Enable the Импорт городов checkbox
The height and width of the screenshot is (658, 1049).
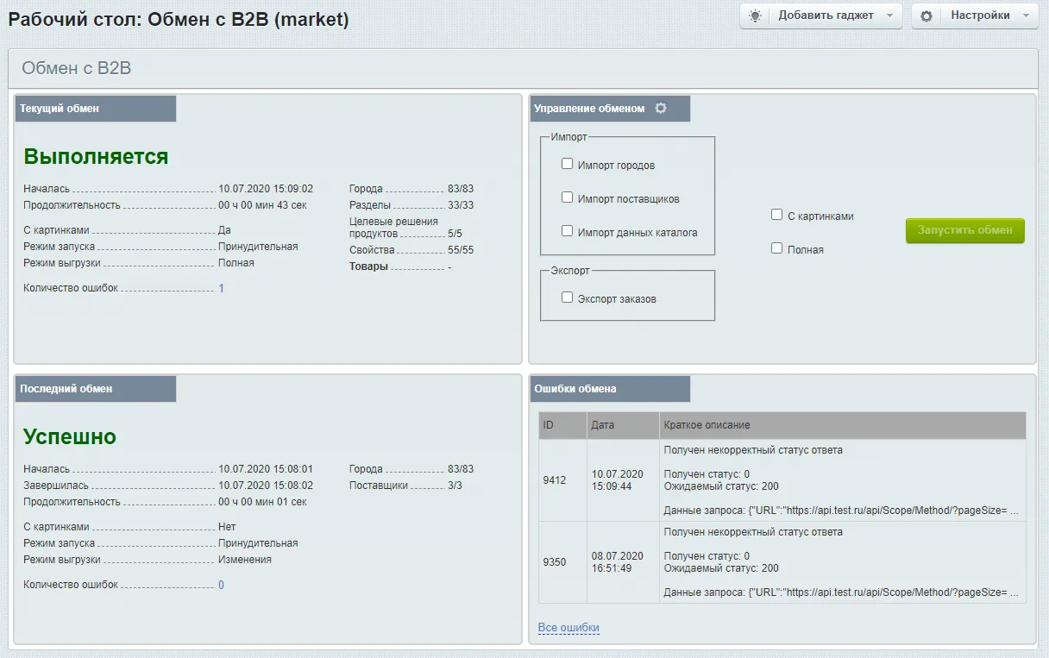(567, 164)
